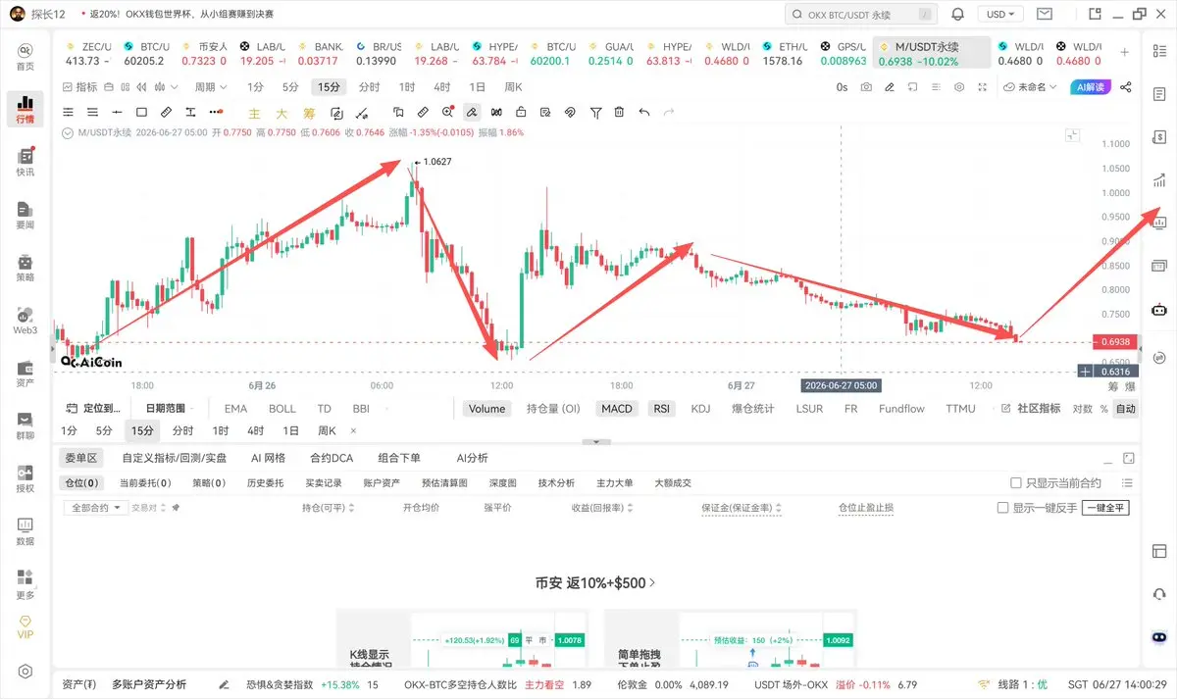Collapse the bottom panel with the divider arrow
The image size is (1177, 699).
tap(596, 442)
